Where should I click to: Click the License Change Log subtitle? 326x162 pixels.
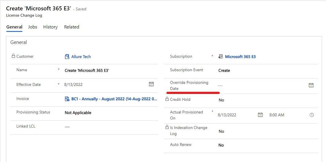click(24, 16)
